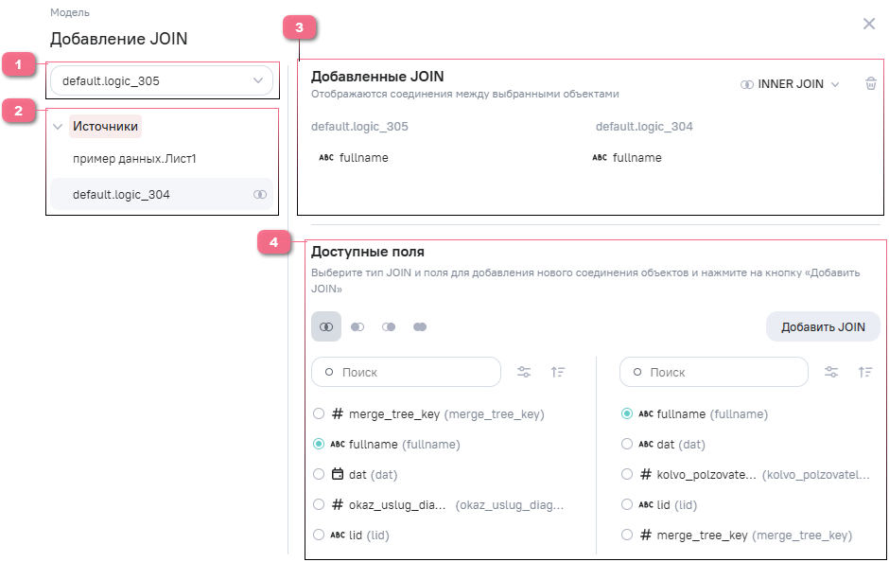This screenshot has width=889, height=562.
Task: Select the right join type icon
Action: click(x=389, y=326)
